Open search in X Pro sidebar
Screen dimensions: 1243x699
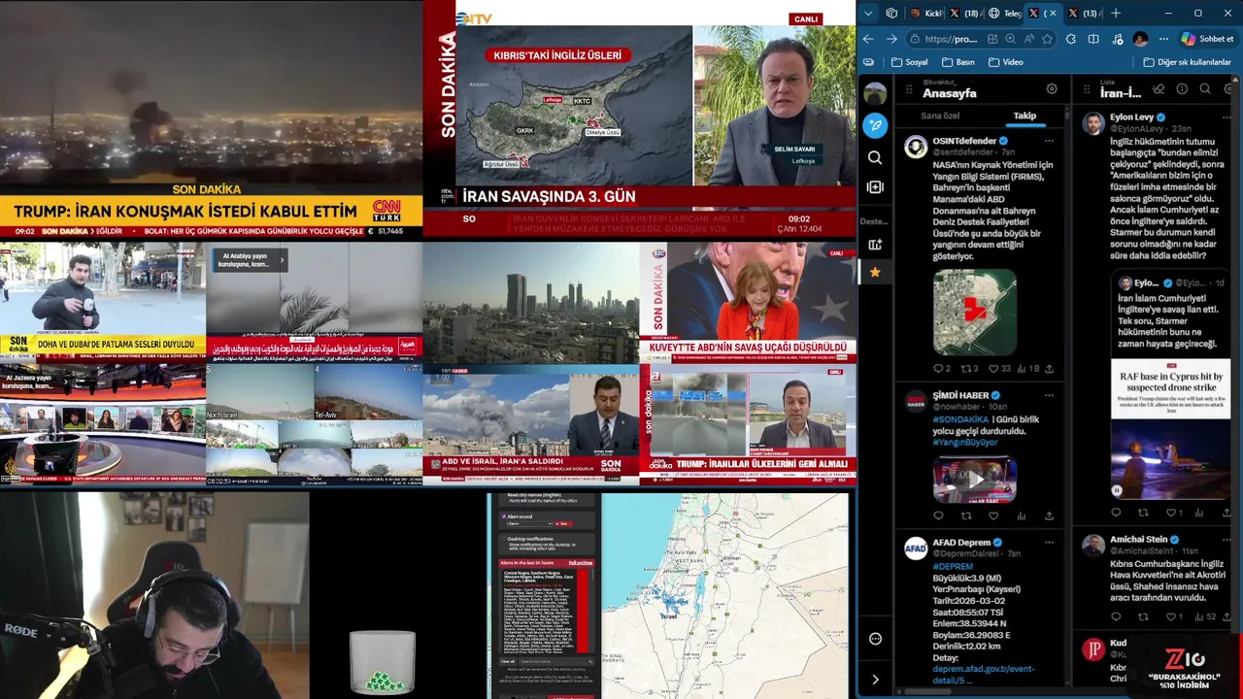tap(875, 157)
